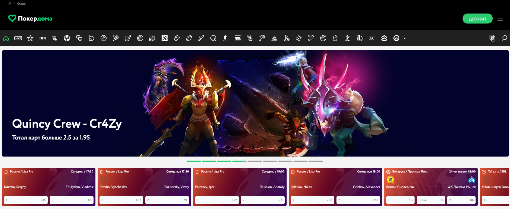Open the Quincy Crew - Cr4Zy banner

255,103
